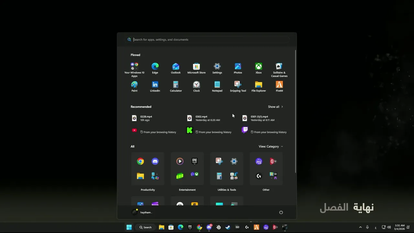
Task: Open Microsoft Store from pinned apps
Action: pyautogui.click(x=196, y=69)
